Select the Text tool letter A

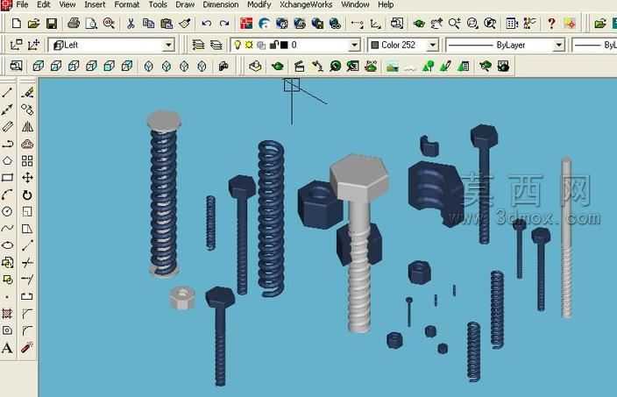coord(8,348)
